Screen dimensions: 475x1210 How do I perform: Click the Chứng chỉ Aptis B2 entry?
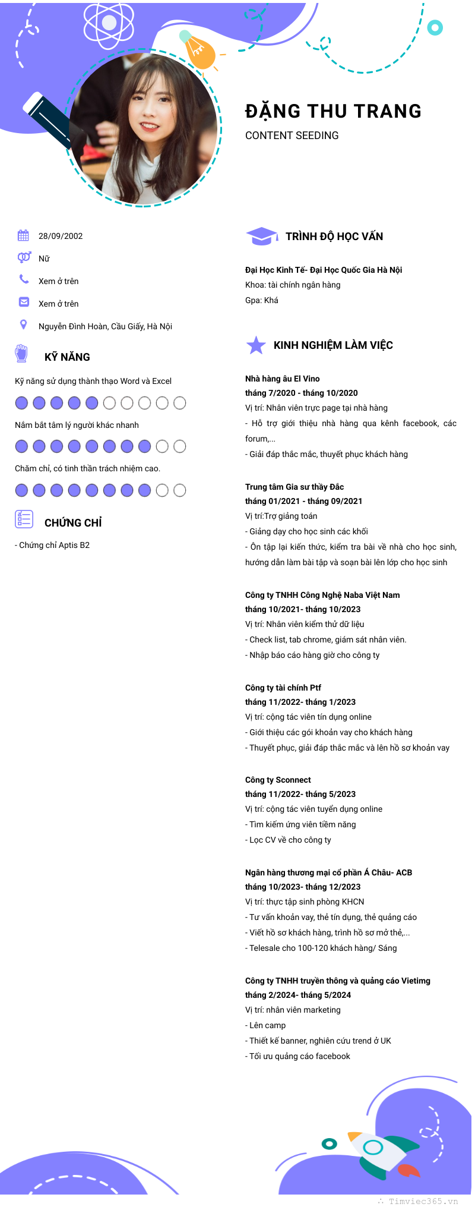coord(54,545)
